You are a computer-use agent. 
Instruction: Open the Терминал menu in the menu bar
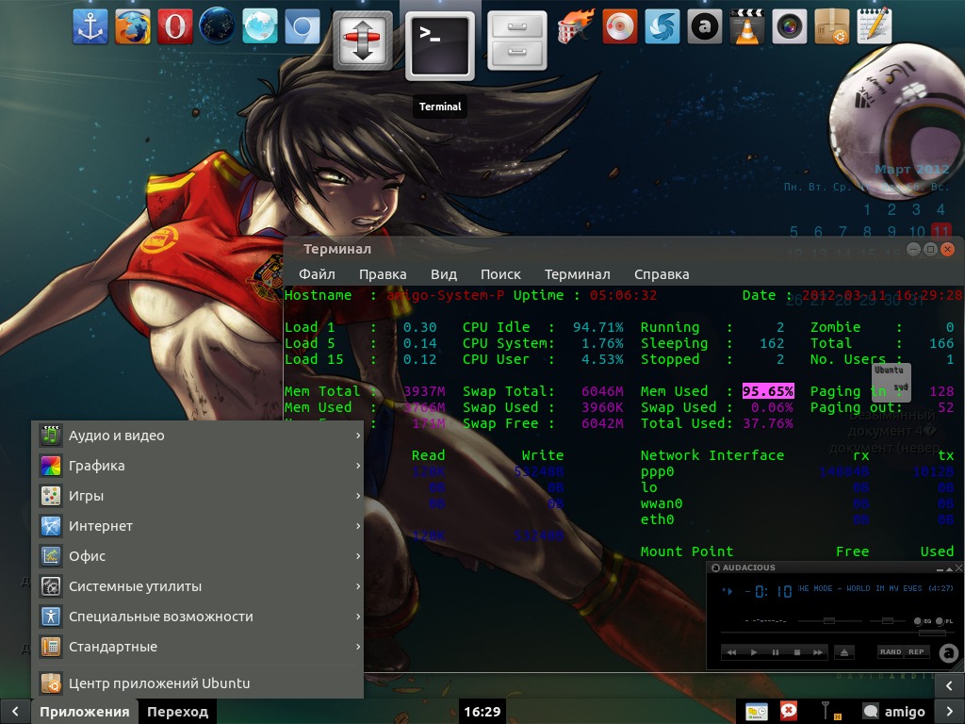point(578,274)
